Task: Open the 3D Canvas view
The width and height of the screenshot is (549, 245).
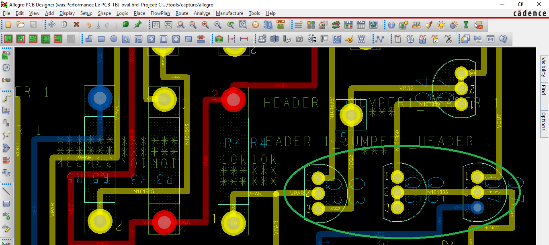Action: point(266,25)
